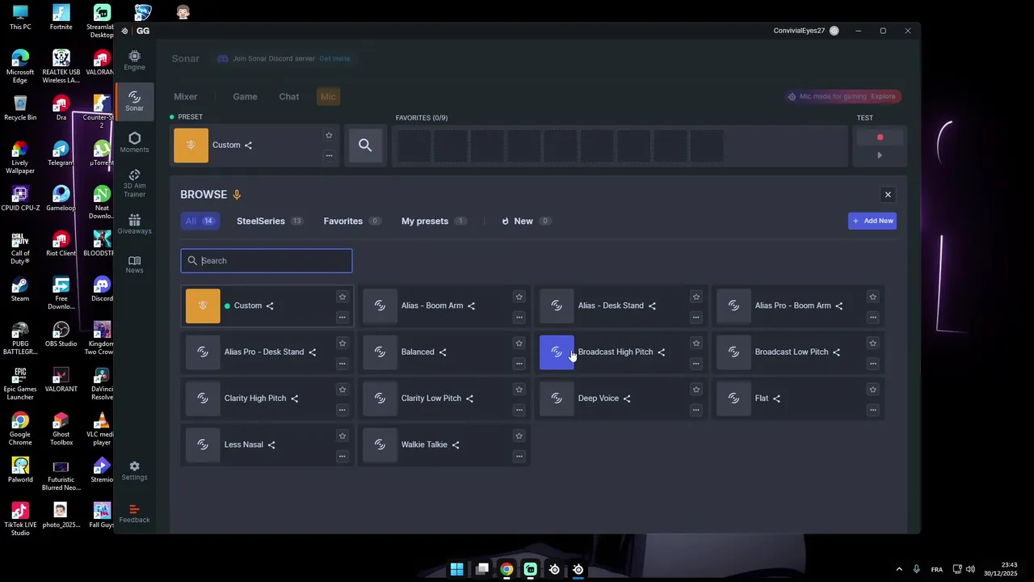Favorite the Flat preset
Image resolution: width=1034 pixels, height=582 pixels.
point(872,389)
